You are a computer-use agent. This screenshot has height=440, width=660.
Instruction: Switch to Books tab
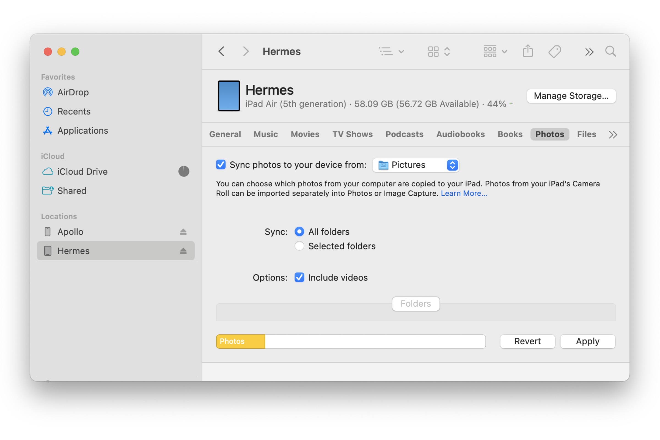(x=510, y=134)
